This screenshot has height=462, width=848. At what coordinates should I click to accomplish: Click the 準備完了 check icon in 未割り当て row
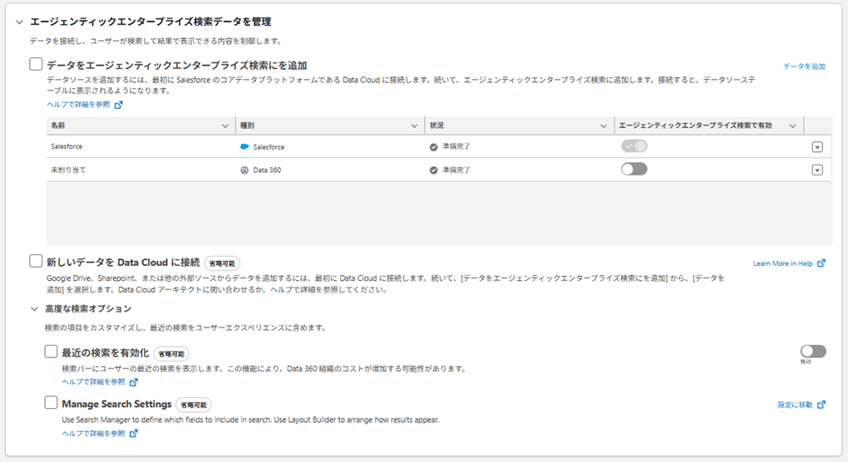[434, 170]
